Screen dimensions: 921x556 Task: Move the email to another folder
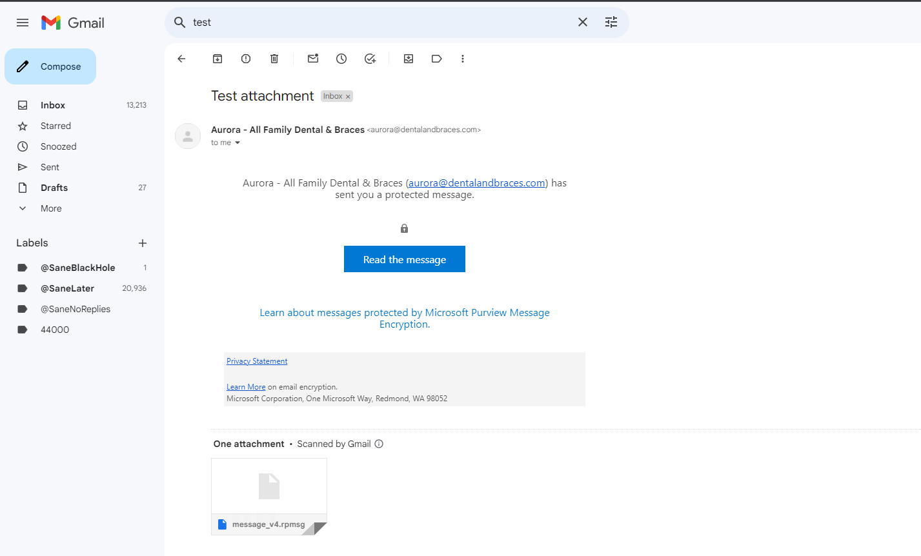[409, 59]
